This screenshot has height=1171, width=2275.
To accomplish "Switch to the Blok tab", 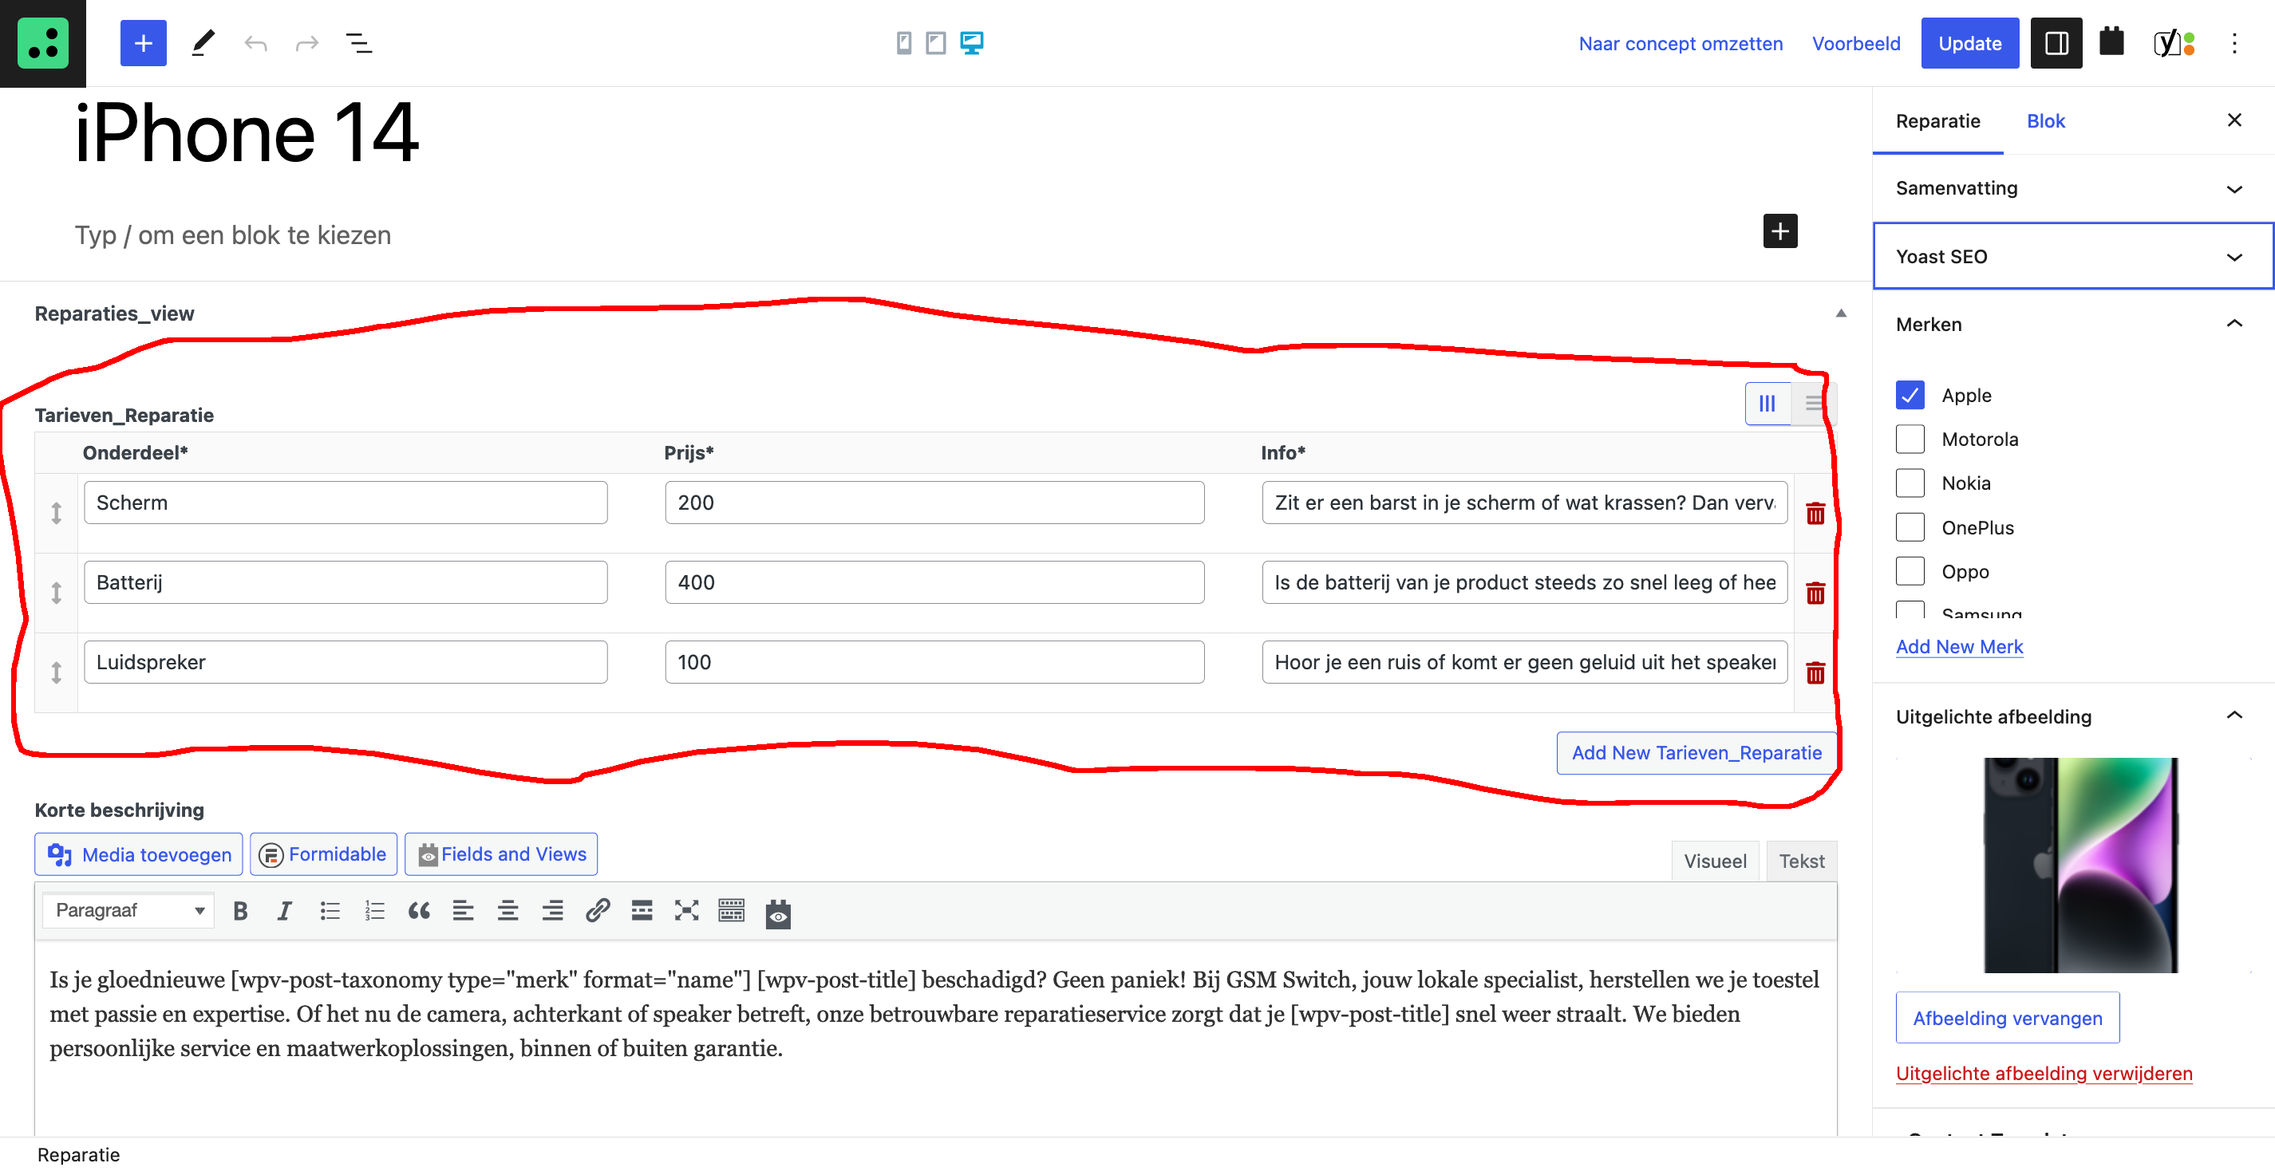I will (2044, 121).
